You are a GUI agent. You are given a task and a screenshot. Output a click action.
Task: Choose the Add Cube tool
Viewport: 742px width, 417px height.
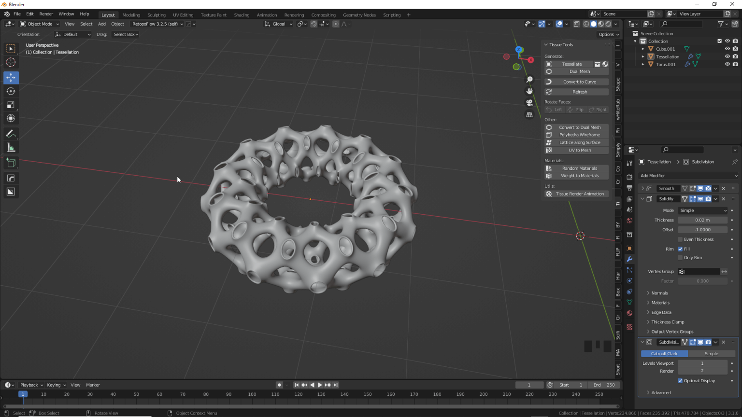[10, 163]
